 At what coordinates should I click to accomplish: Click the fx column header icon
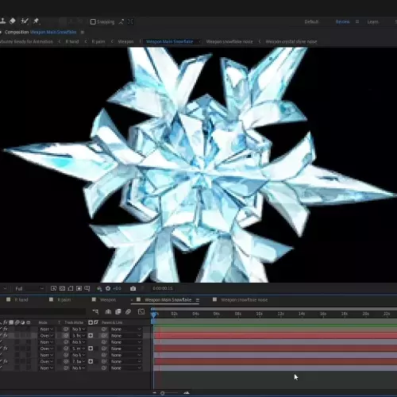point(6,322)
